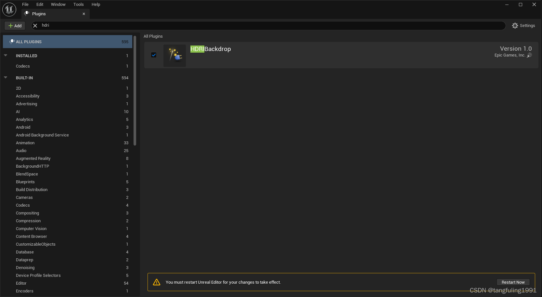The image size is (542, 297).
Task: Select Device Profile Selectors category
Action: point(68,275)
